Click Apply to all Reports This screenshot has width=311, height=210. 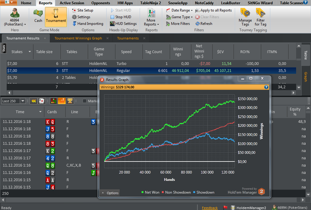click(213, 10)
